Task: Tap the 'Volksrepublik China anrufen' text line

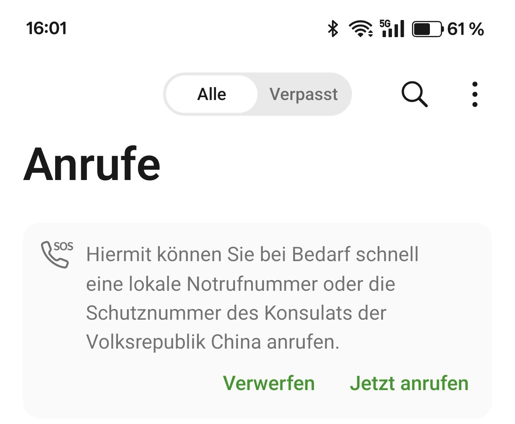Action: tap(212, 342)
